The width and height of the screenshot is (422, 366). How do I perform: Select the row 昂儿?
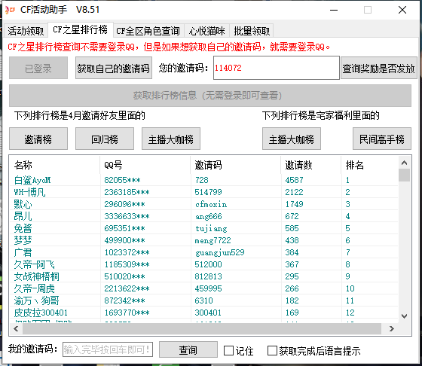tap(203, 216)
